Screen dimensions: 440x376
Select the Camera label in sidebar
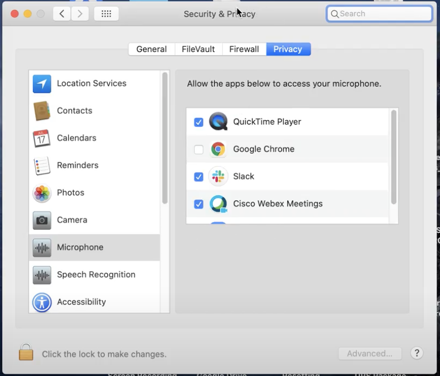pos(72,220)
